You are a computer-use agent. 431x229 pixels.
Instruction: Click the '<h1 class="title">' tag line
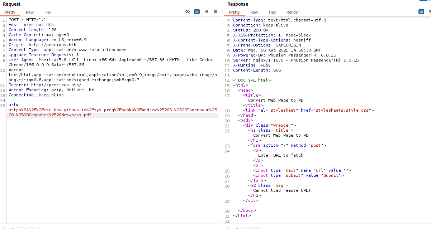pos(271,130)
